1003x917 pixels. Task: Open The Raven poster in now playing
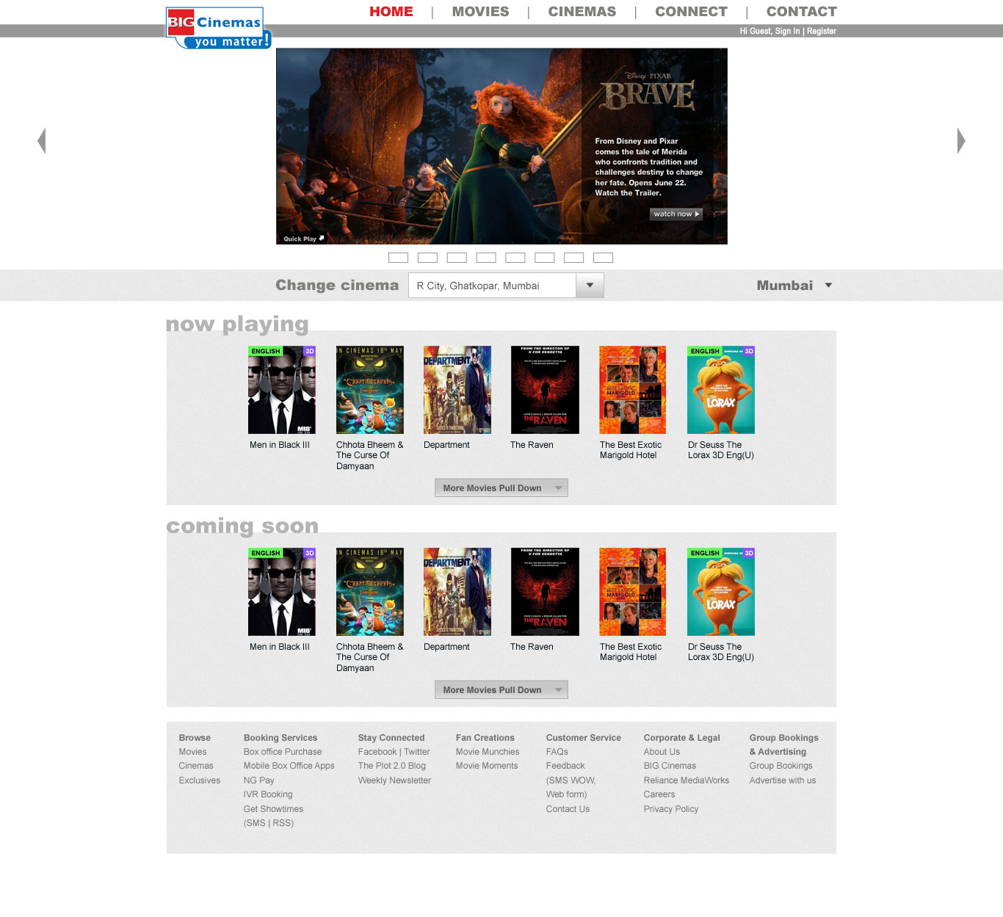[545, 390]
